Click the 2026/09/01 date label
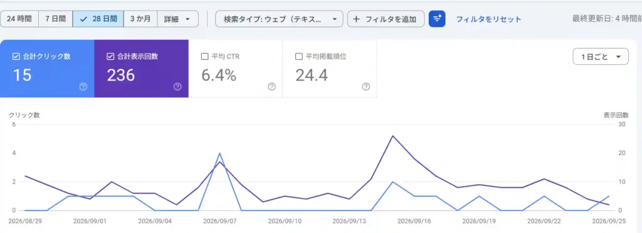 pos(90,221)
